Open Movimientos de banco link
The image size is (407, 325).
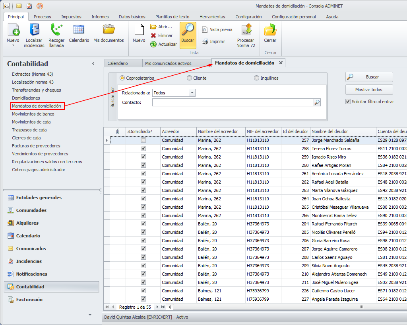33,114
